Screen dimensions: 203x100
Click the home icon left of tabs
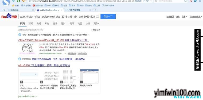[x=4, y=10]
